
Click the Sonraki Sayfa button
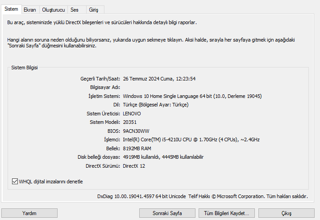[167, 213]
